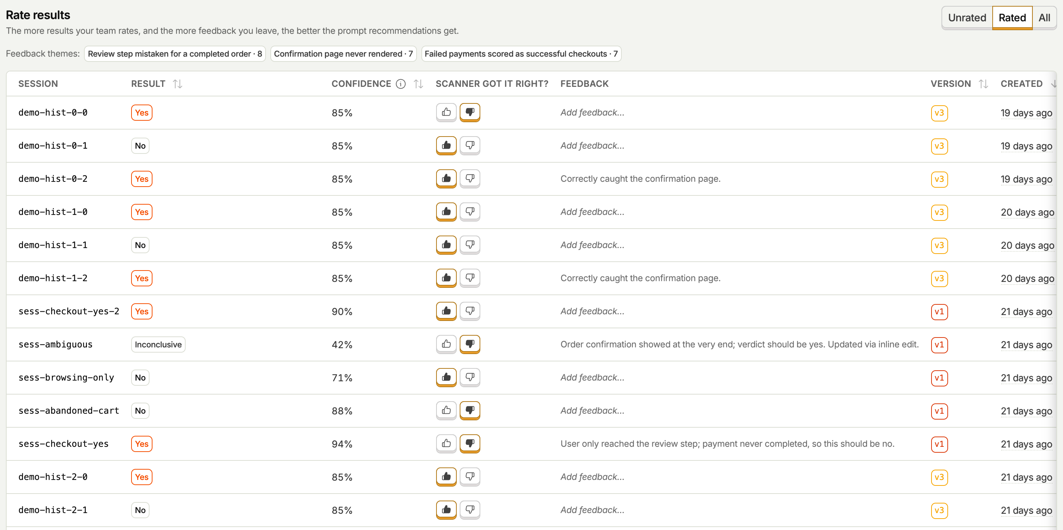Viewport: 1063px width, 530px height.
Task: Add feedback for demo-hist-0-1
Action: tap(592, 146)
